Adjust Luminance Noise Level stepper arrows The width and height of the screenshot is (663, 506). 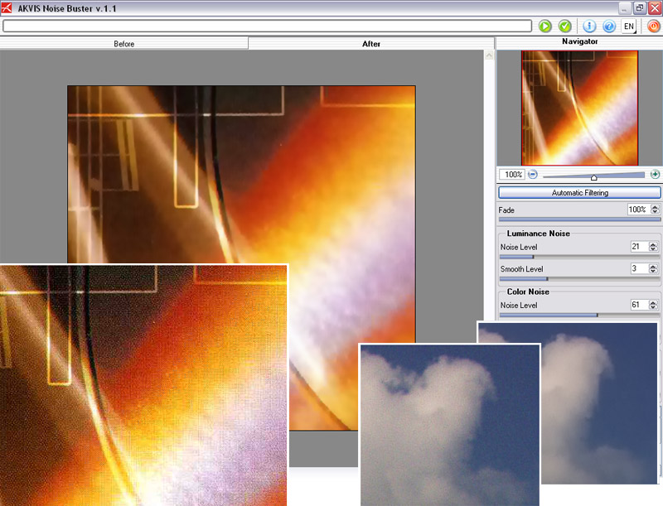click(x=653, y=246)
